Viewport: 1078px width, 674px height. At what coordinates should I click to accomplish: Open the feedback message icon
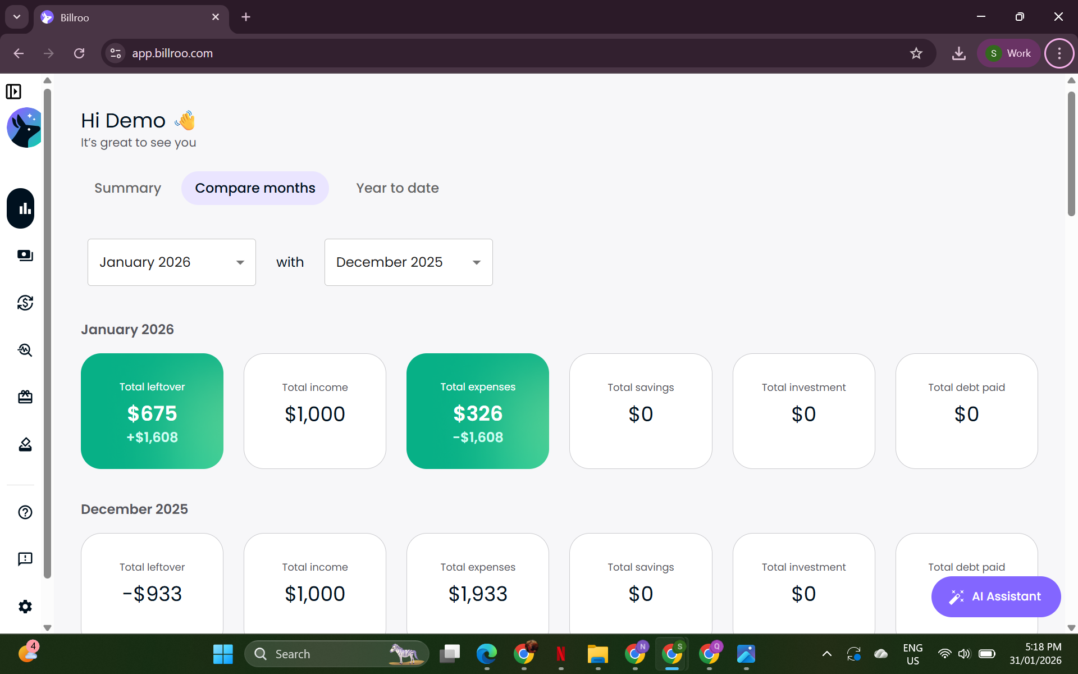25,559
